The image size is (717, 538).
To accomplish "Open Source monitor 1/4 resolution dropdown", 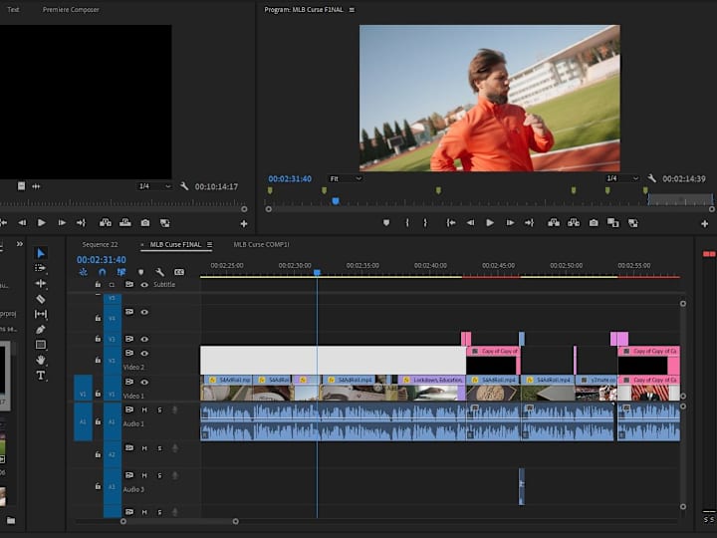I will 154,186.
